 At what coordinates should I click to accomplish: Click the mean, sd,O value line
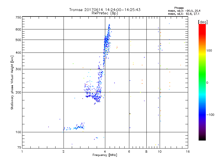pos(184,11)
